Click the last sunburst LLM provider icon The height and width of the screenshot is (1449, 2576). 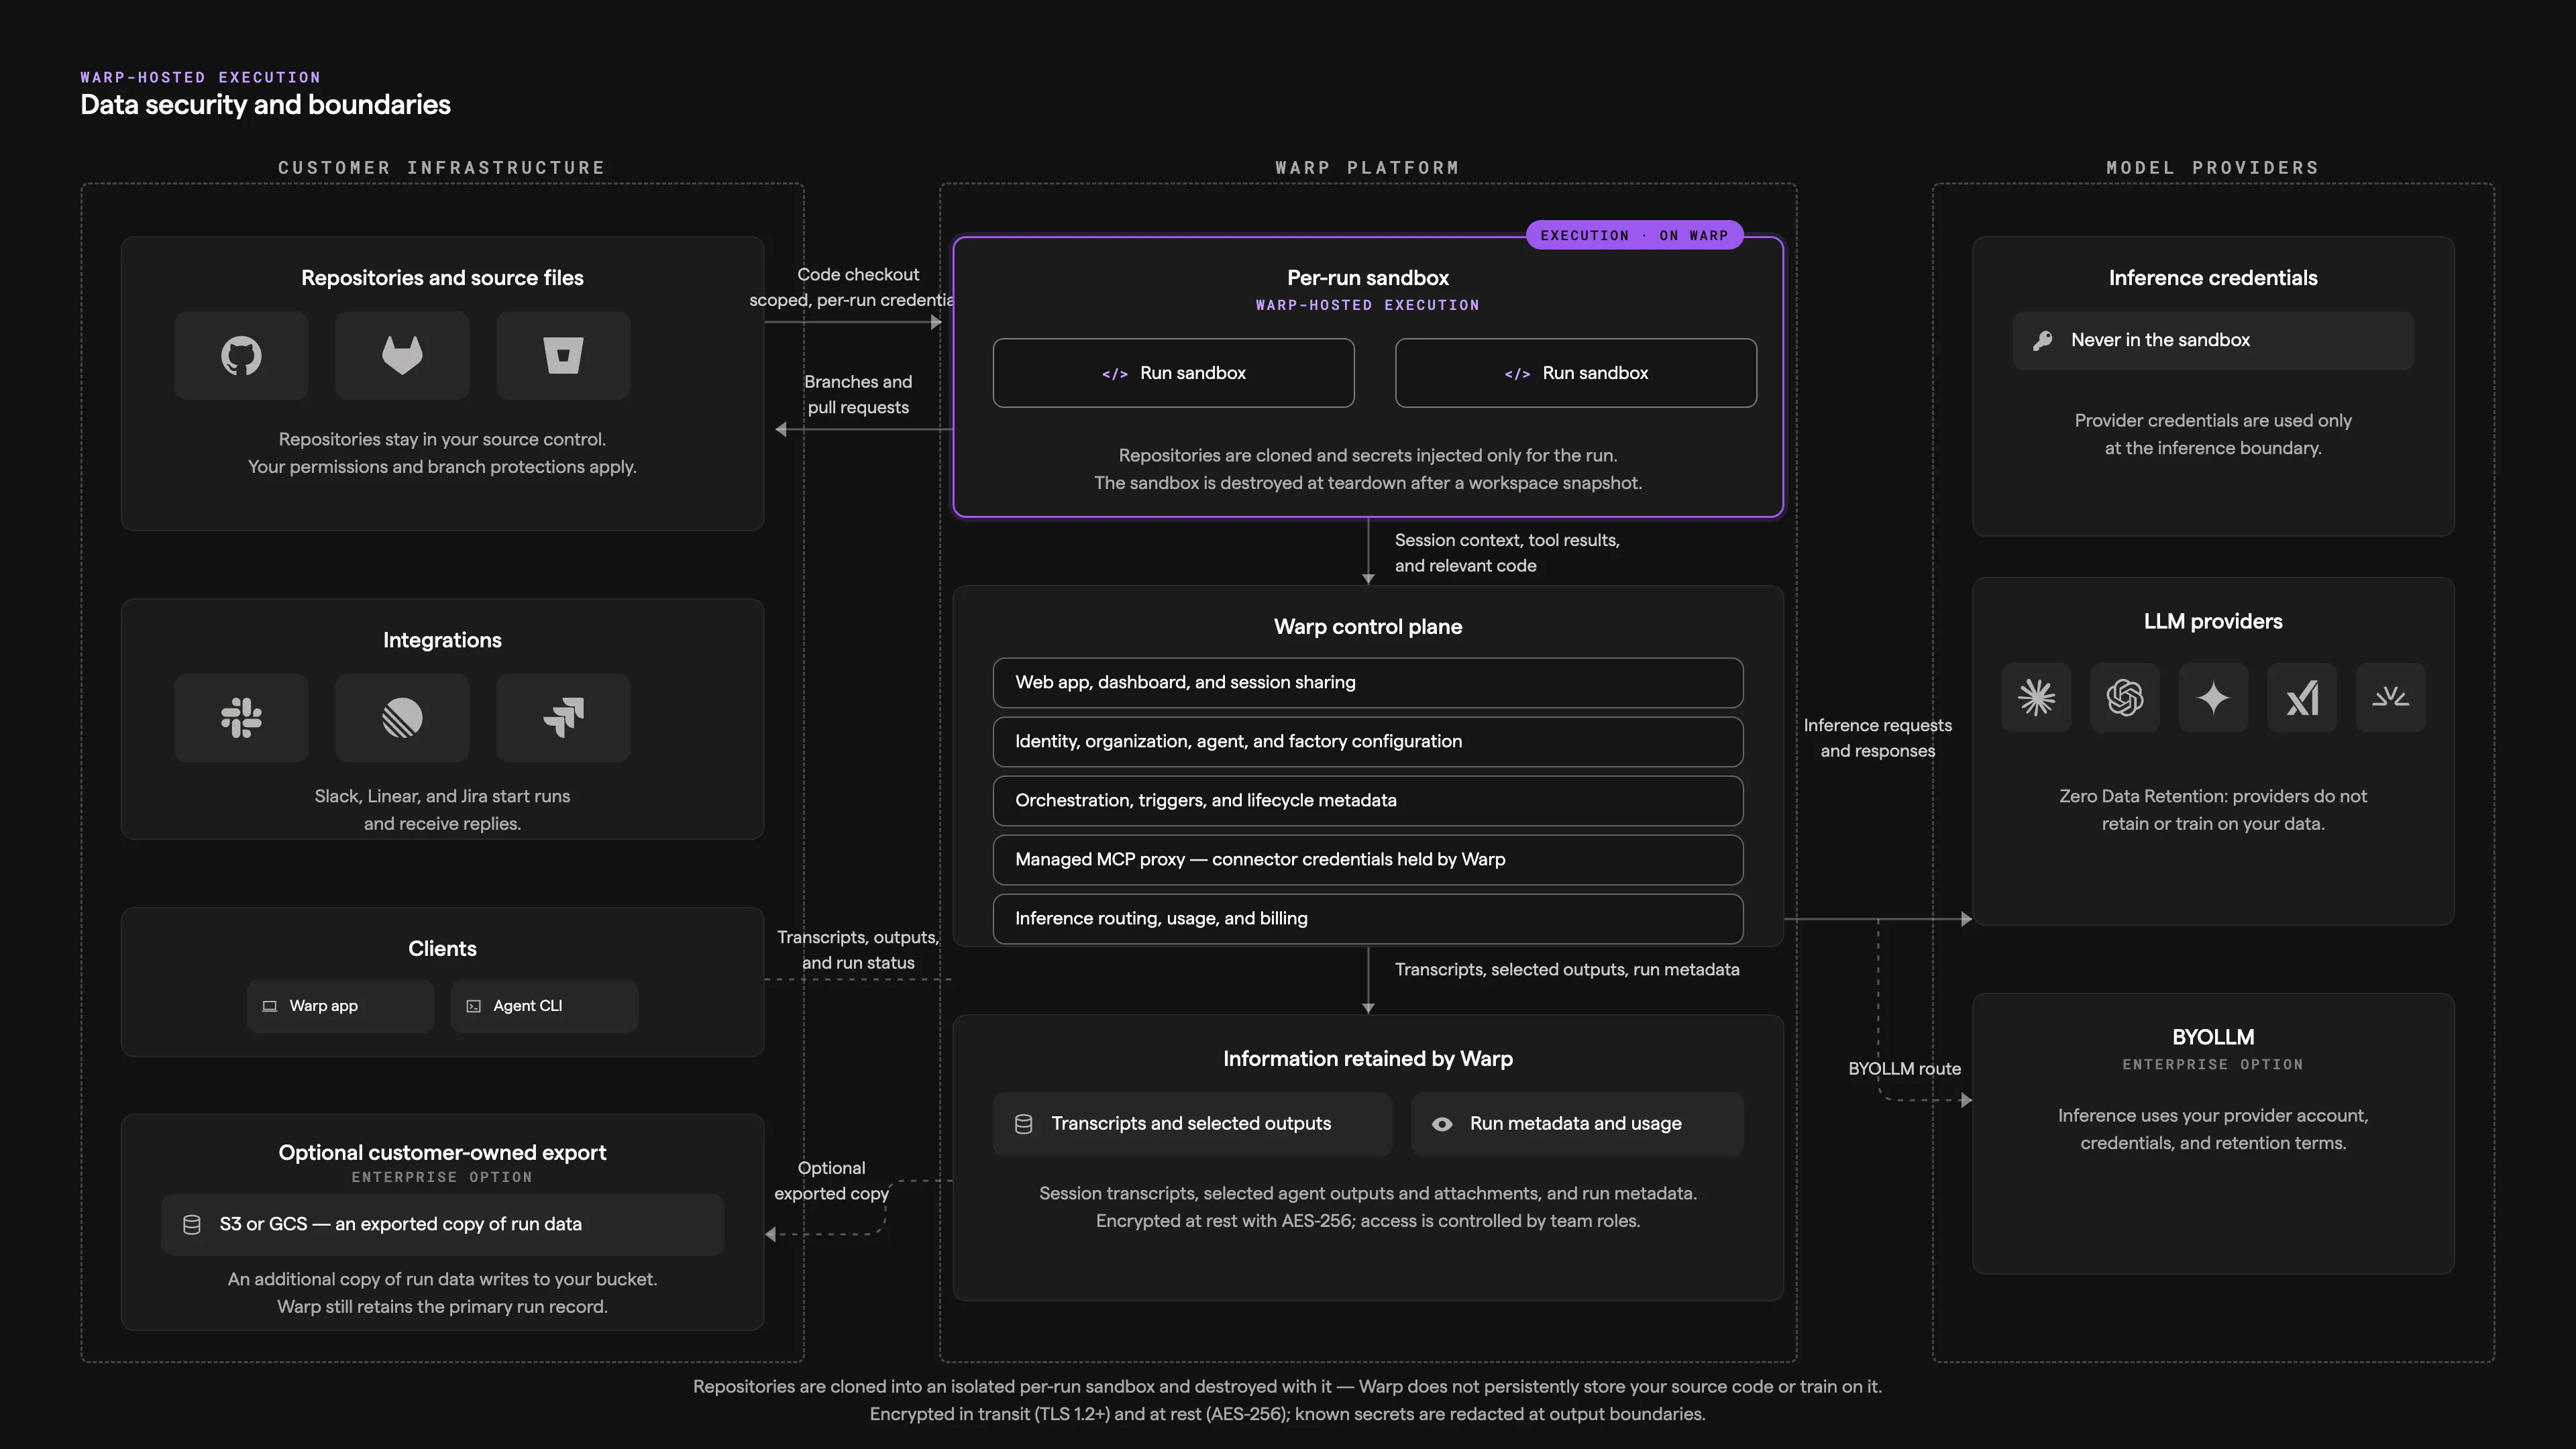(2390, 697)
